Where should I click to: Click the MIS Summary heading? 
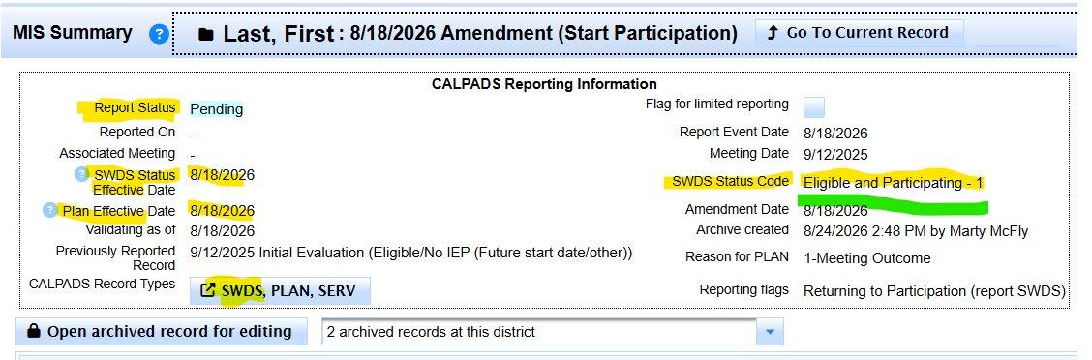73,33
